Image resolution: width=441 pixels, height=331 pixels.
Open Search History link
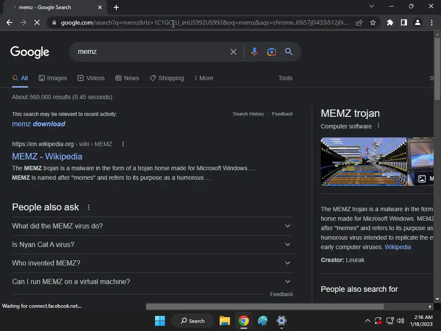click(248, 114)
